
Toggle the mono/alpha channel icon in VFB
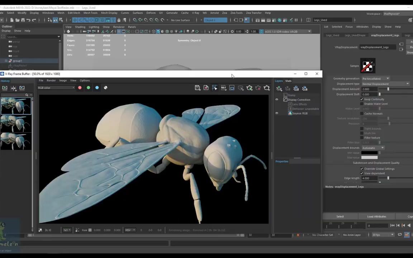(105, 88)
